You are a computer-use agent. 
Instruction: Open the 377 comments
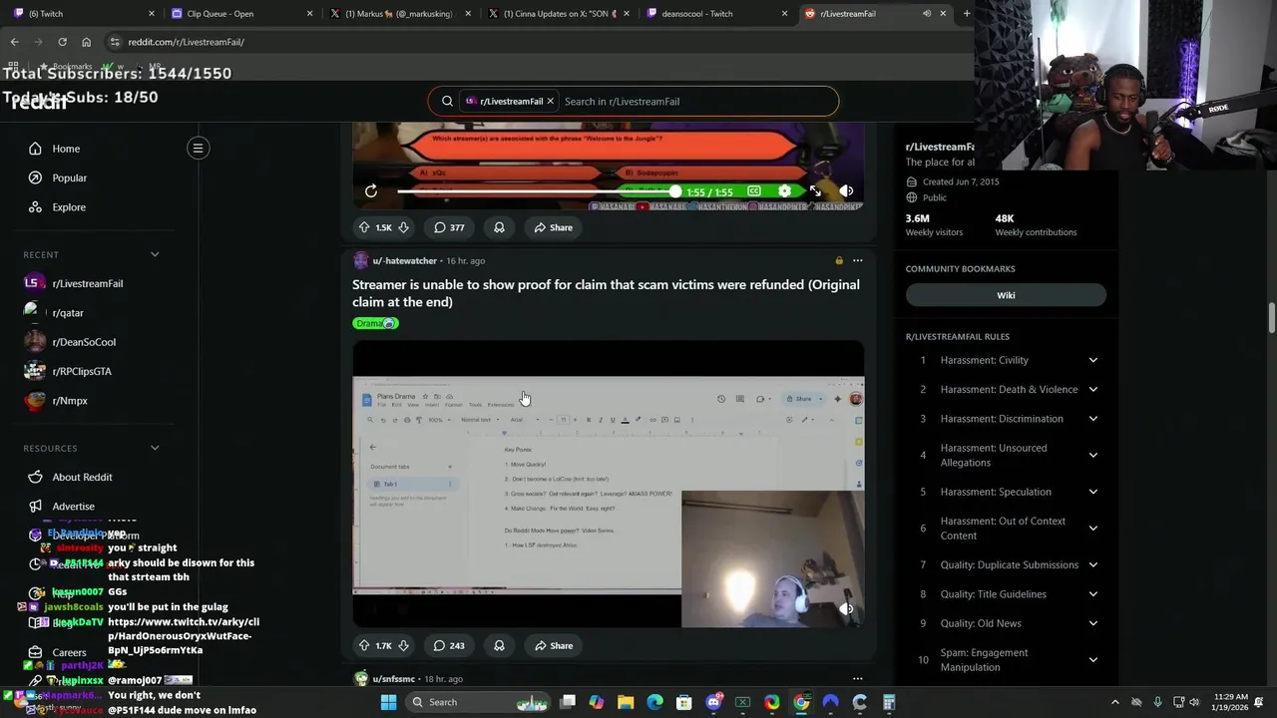click(449, 227)
